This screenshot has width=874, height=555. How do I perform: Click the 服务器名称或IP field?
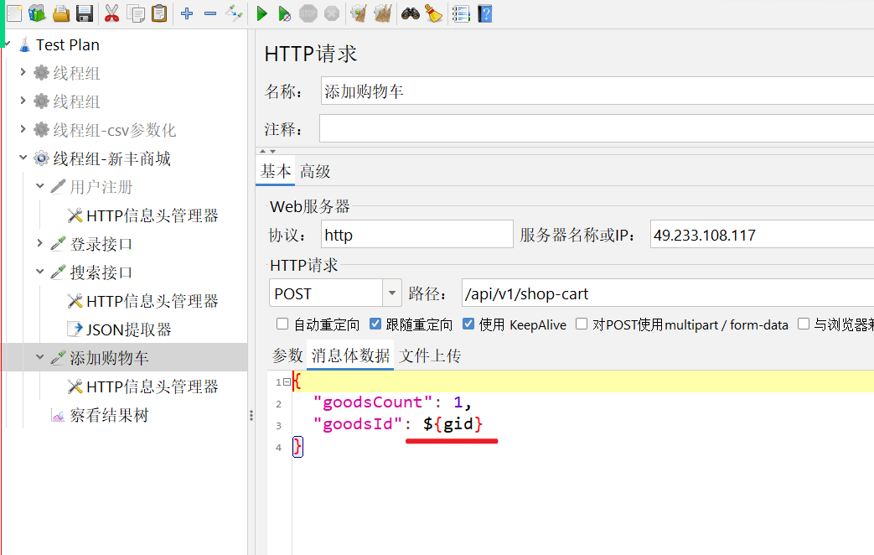pos(762,234)
